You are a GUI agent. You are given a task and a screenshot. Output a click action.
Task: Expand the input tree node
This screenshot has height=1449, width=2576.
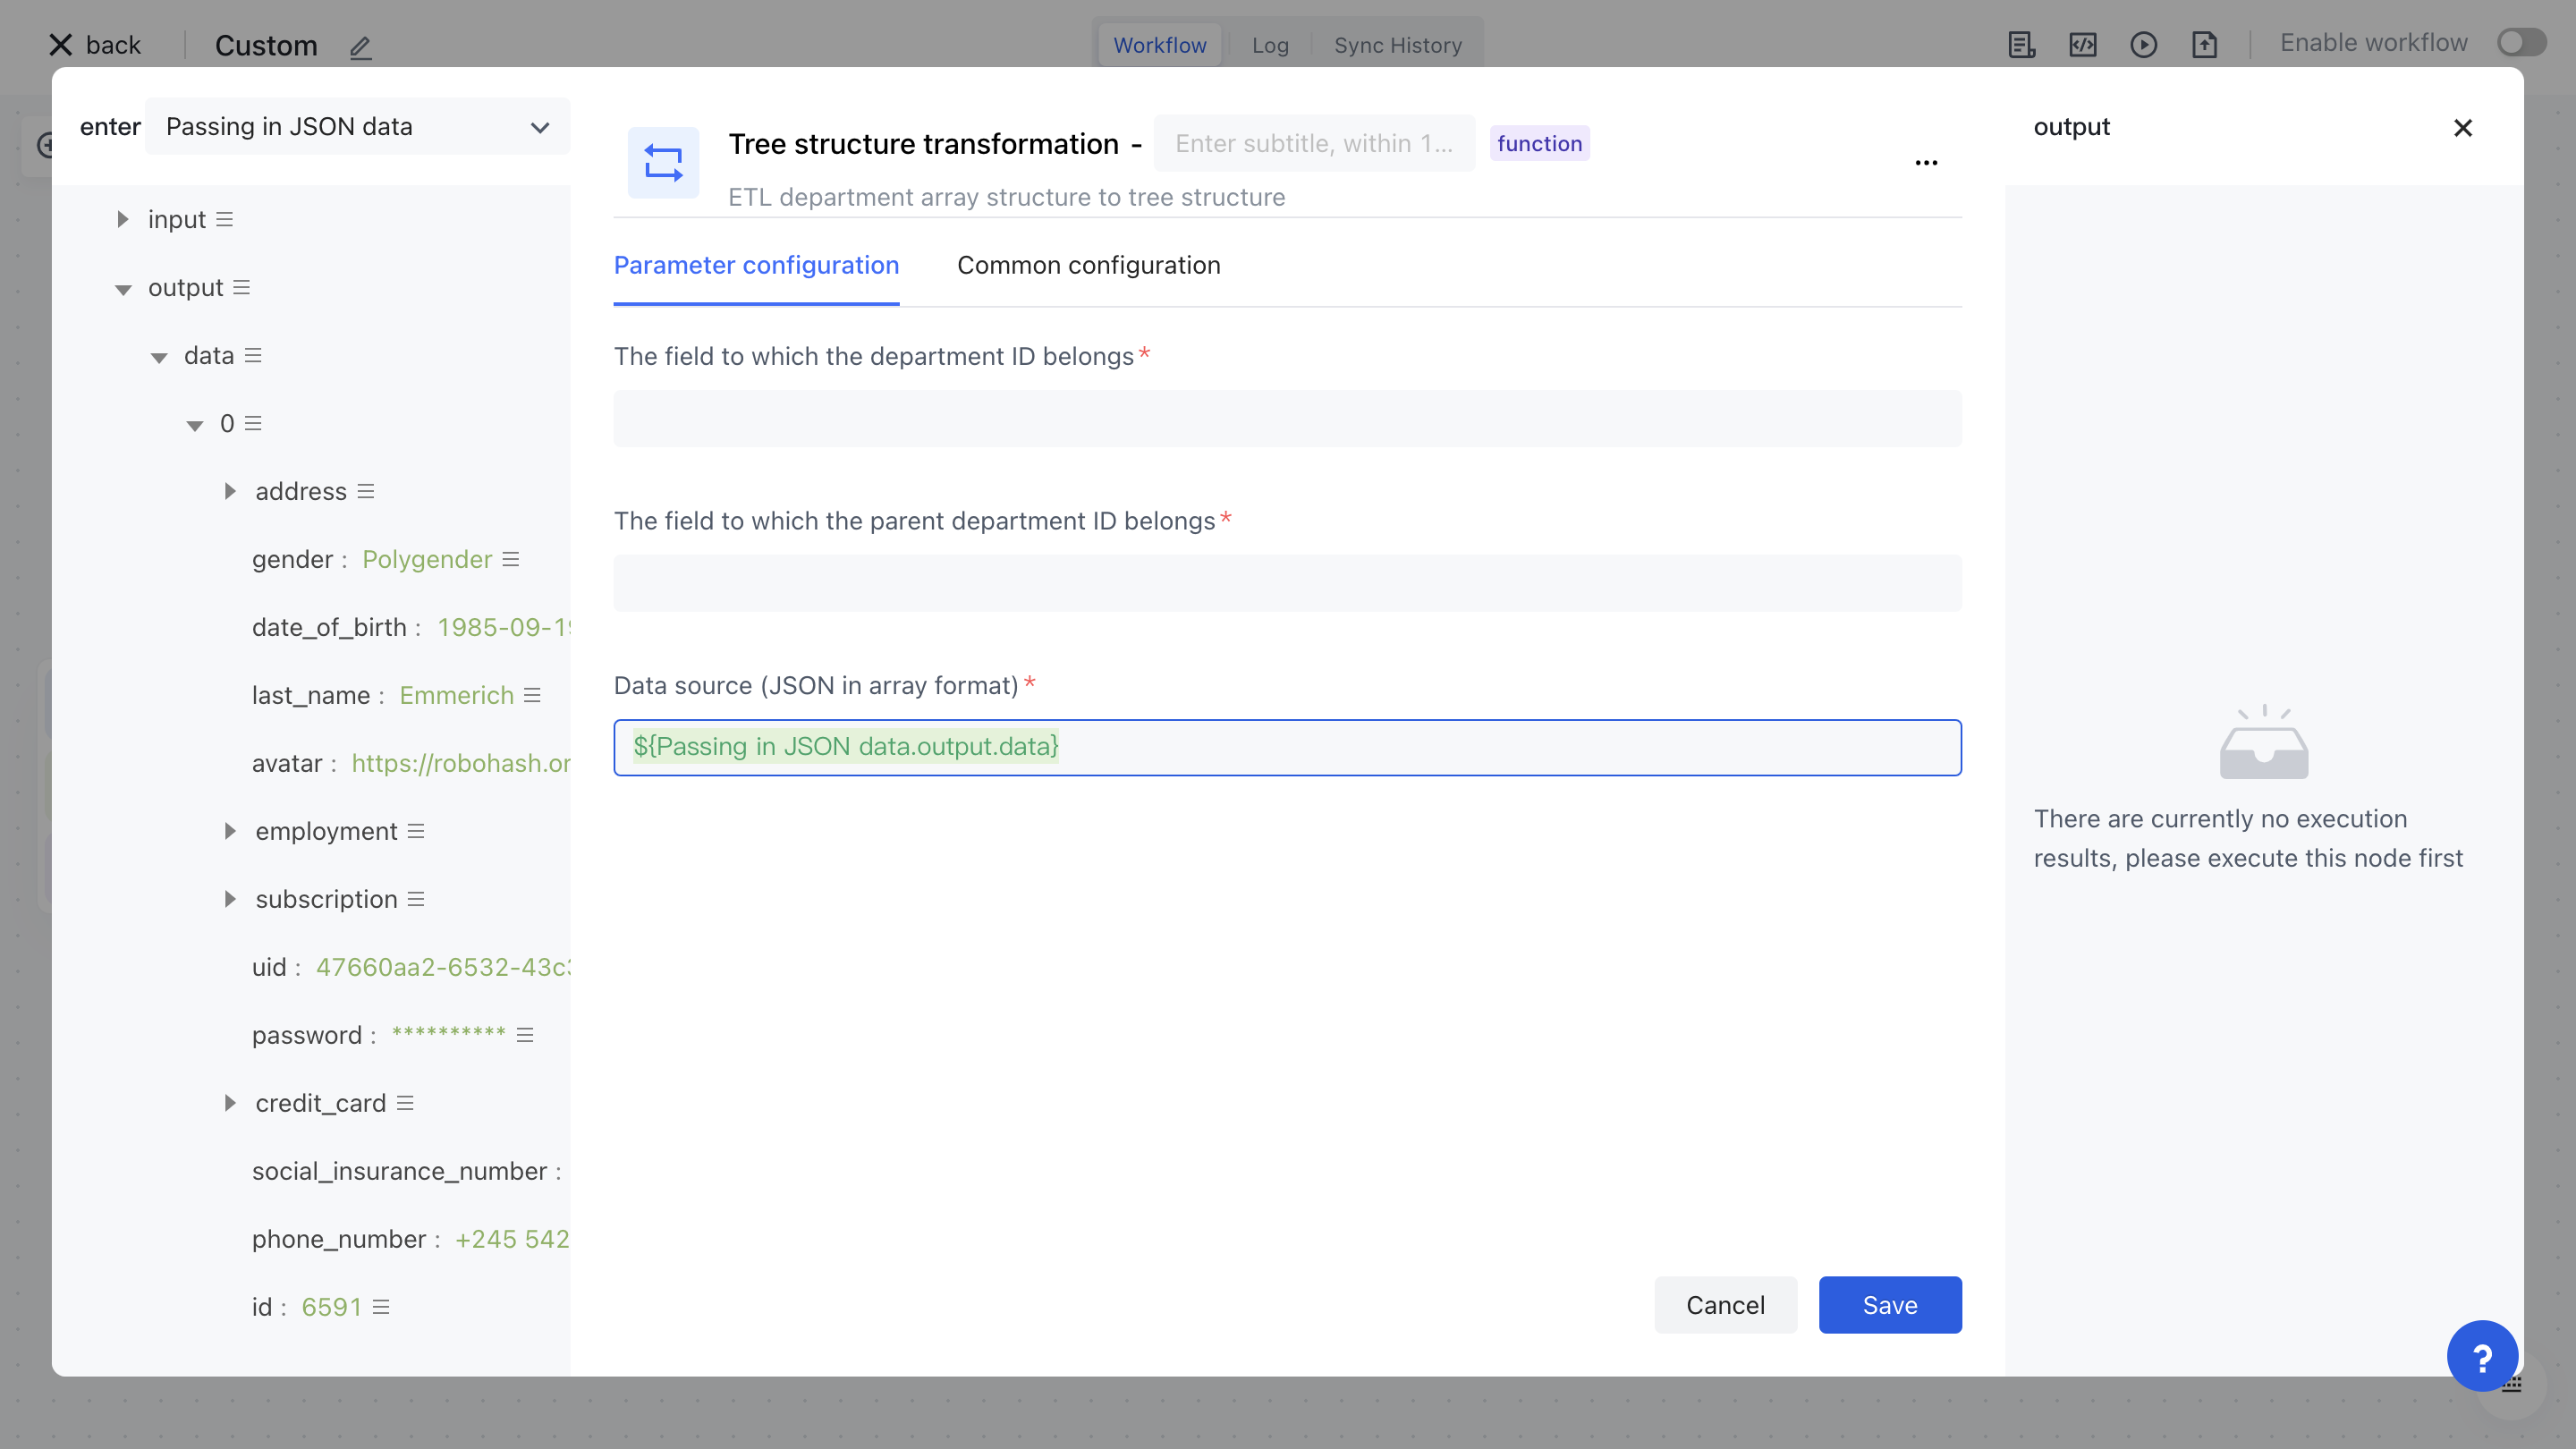click(122, 219)
